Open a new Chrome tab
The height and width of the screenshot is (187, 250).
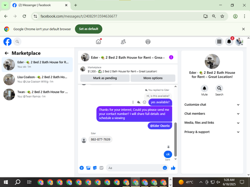click(75, 5)
